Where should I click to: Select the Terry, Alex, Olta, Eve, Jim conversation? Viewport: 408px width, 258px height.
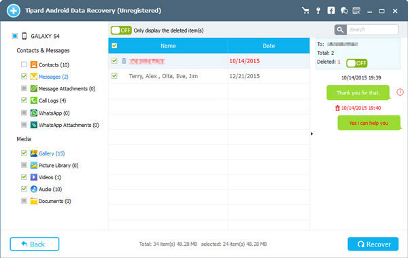click(163, 76)
